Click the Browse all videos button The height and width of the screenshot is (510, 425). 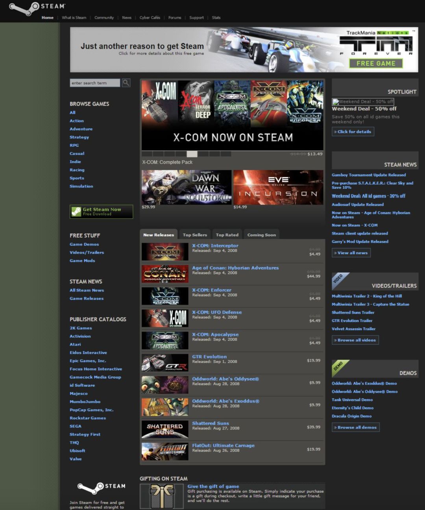coord(355,340)
